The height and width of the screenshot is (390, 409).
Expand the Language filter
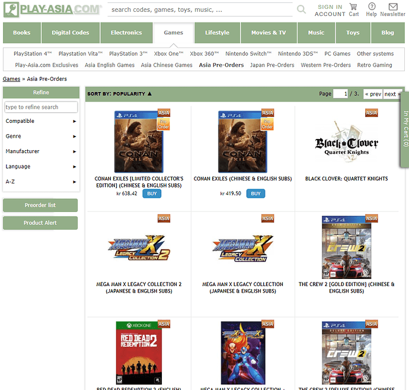point(41,167)
